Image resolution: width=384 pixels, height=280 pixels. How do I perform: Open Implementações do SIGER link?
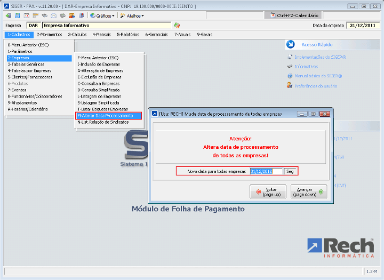click(320, 57)
